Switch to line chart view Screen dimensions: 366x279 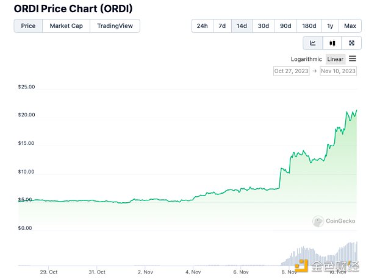[313, 43]
